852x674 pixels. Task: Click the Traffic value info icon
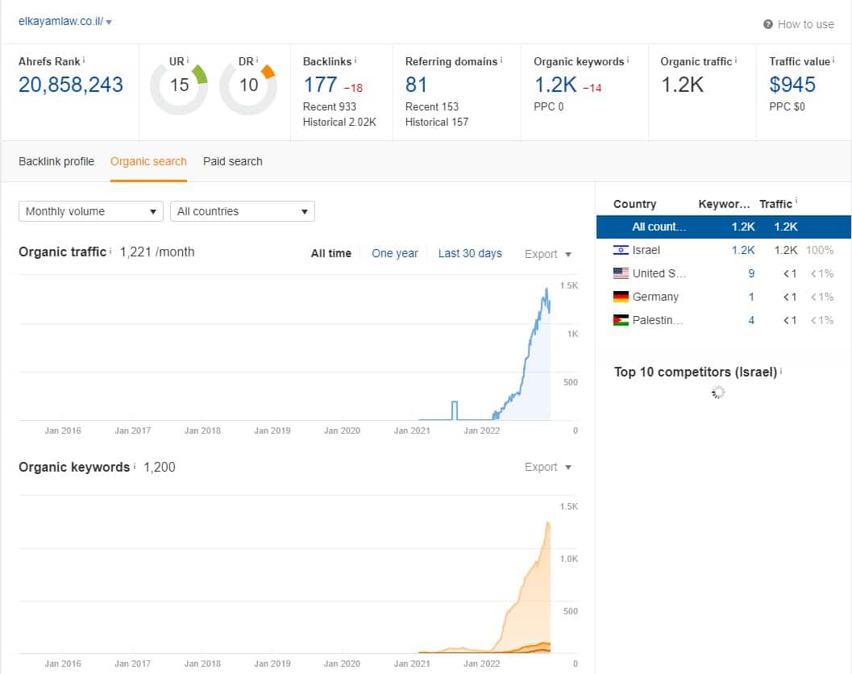[x=833, y=60]
